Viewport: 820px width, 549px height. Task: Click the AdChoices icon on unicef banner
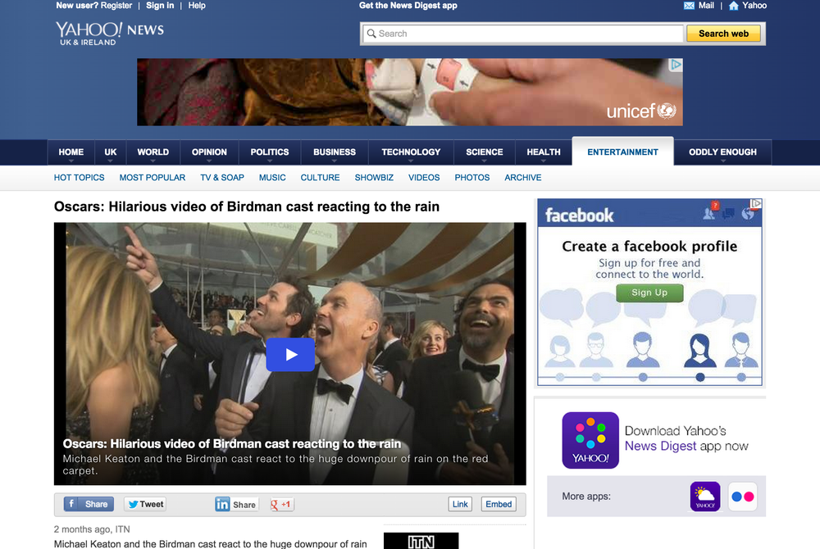coord(676,65)
